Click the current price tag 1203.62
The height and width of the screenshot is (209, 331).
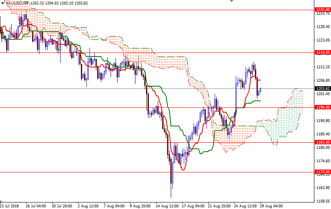[x=322, y=88]
